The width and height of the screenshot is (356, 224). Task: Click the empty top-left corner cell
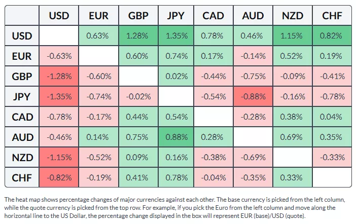click(22, 16)
